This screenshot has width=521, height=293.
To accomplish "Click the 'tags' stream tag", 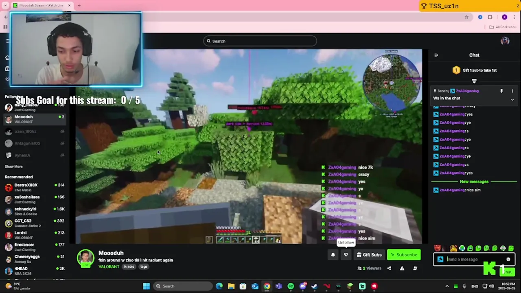I will coord(144,267).
